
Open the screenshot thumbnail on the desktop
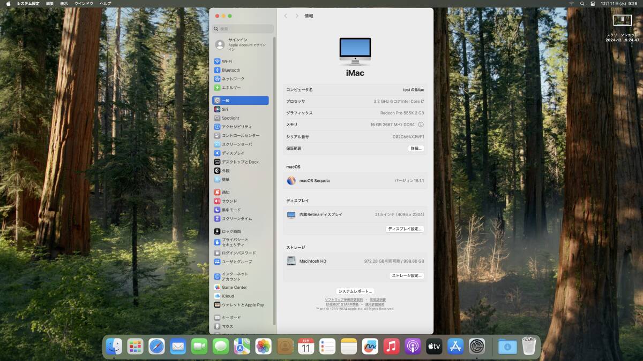coord(622,20)
